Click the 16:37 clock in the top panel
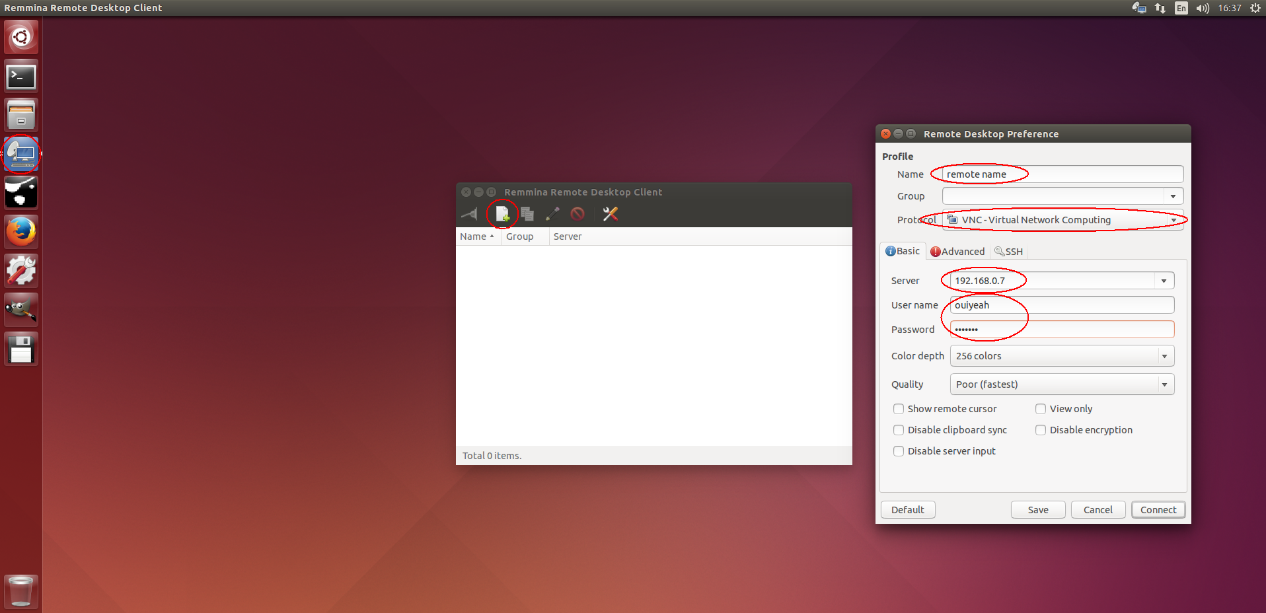 [x=1230, y=8]
